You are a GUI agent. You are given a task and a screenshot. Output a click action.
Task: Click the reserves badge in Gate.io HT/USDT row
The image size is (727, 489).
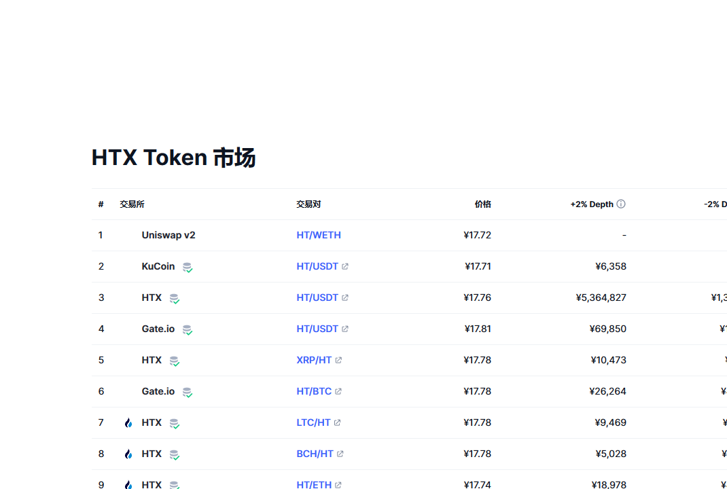(187, 329)
